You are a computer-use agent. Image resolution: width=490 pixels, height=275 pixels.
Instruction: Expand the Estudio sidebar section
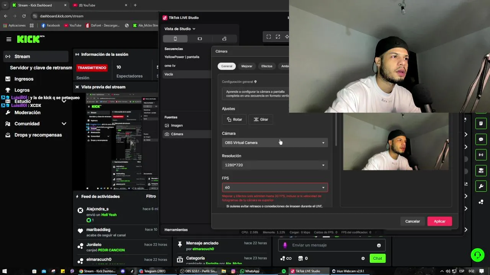pyautogui.click(x=64, y=101)
